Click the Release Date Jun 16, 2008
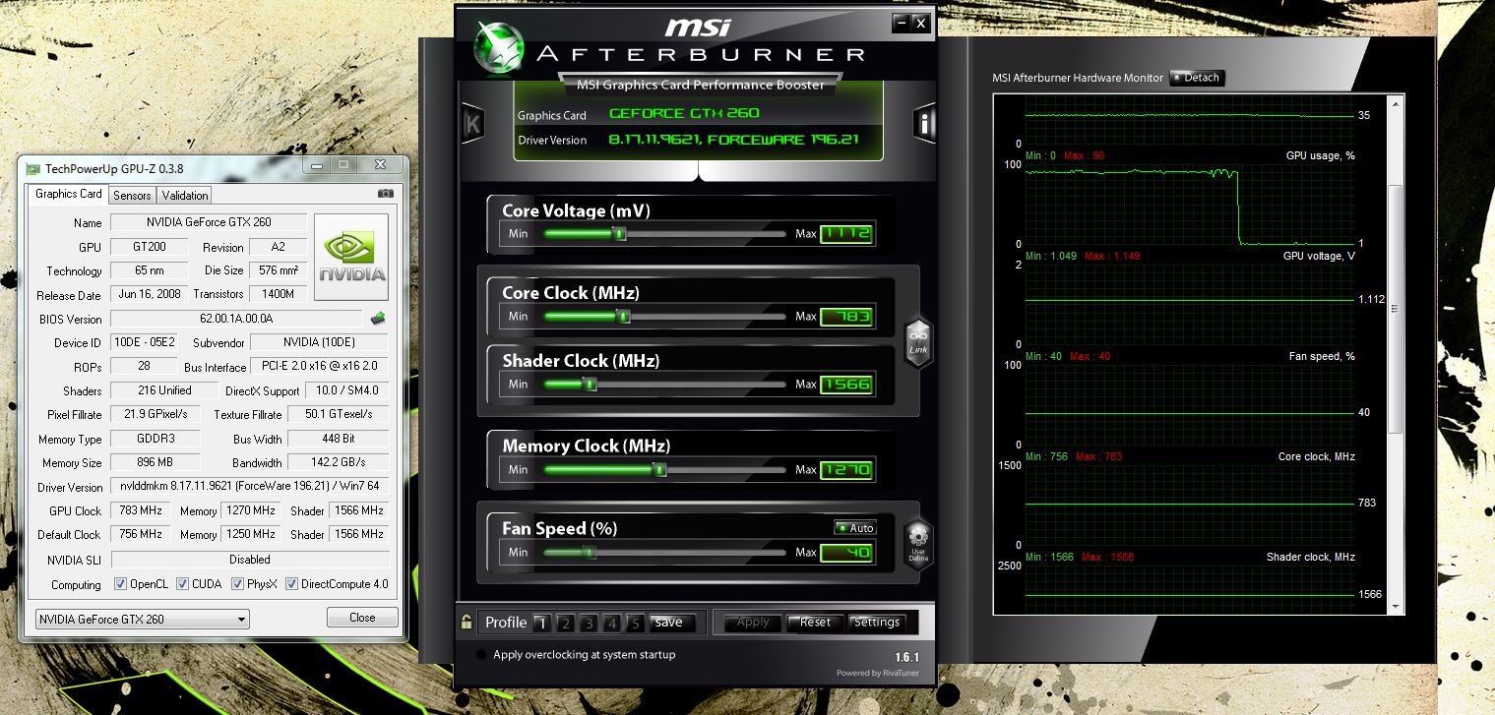 tap(150, 295)
